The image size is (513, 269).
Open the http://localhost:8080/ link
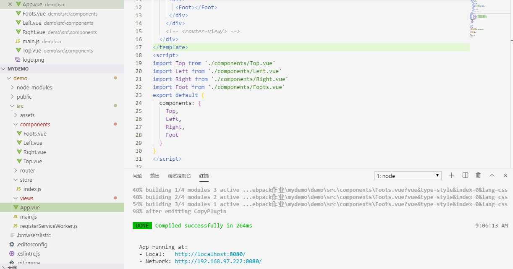pos(210,254)
